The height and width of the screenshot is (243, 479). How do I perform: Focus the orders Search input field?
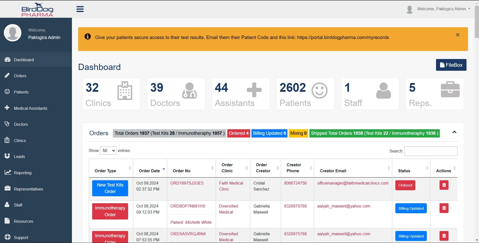coord(431,151)
